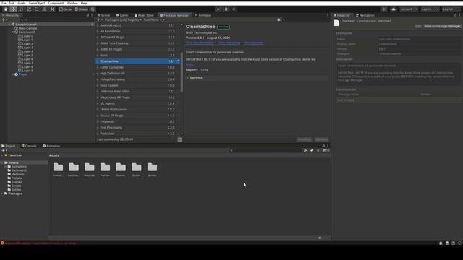
Task: Click the refresh package list button
Action: (180, 139)
